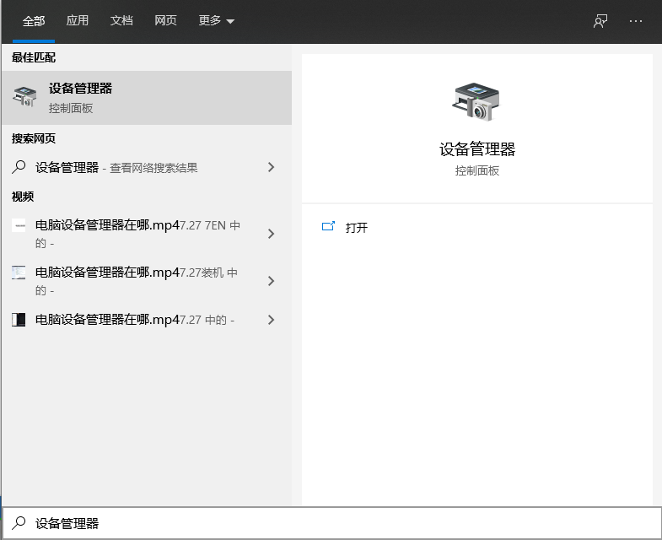Expand the chevron beside the last video result
The image size is (662, 540).
(271, 320)
